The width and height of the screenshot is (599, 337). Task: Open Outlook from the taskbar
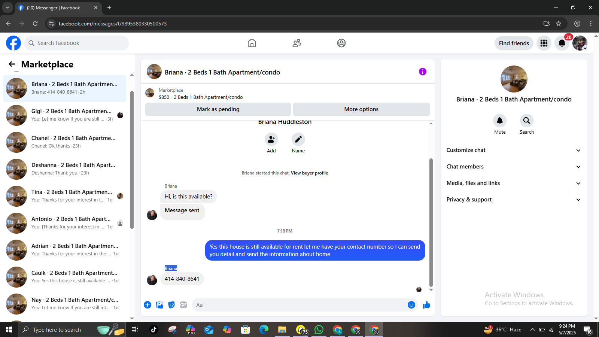click(x=209, y=330)
